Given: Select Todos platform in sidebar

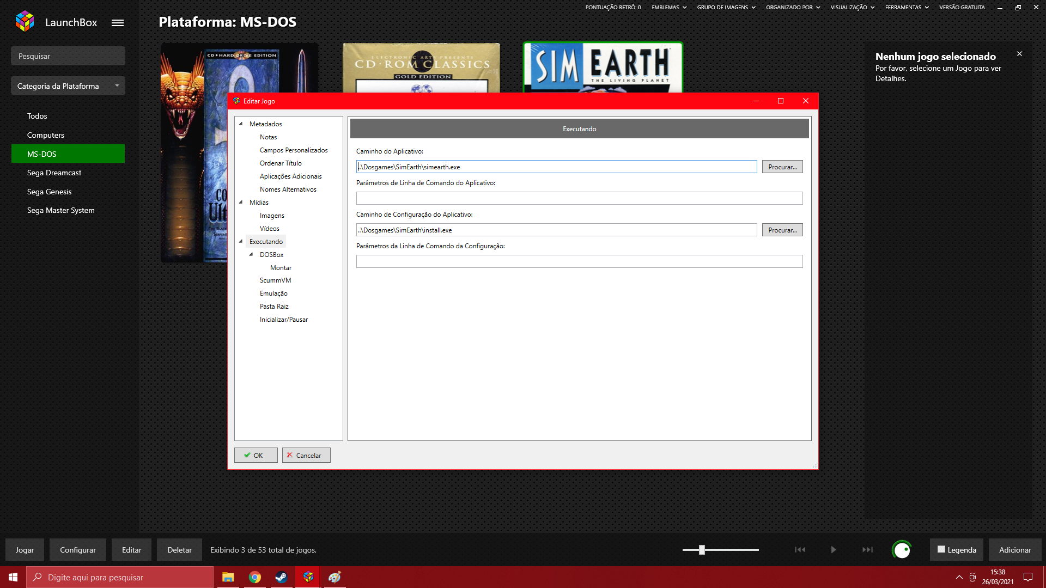Looking at the screenshot, I should click(x=68, y=116).
